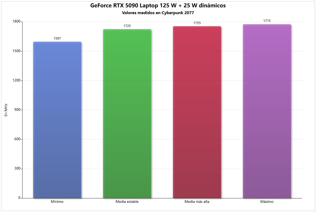The image size is (316, 212).
Task: Click subtitle Valores medidos en Cyberpunk 2077
Action: click(x=158, y=12)
